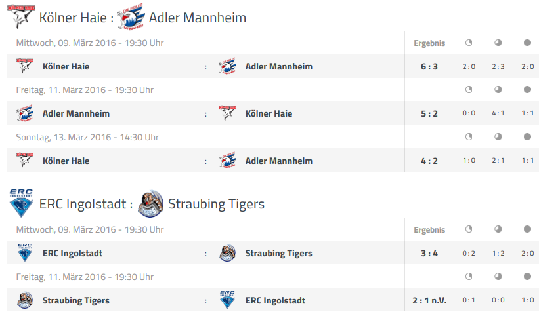The height and width of the screenshot is (312, 539).
Task: Click the large Adler Mannheim eagle logo in heading
Action: click(130, 16)
